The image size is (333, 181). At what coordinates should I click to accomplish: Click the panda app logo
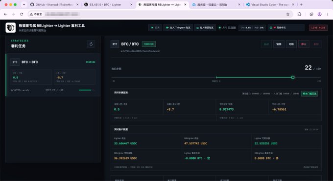coord(11,27)
